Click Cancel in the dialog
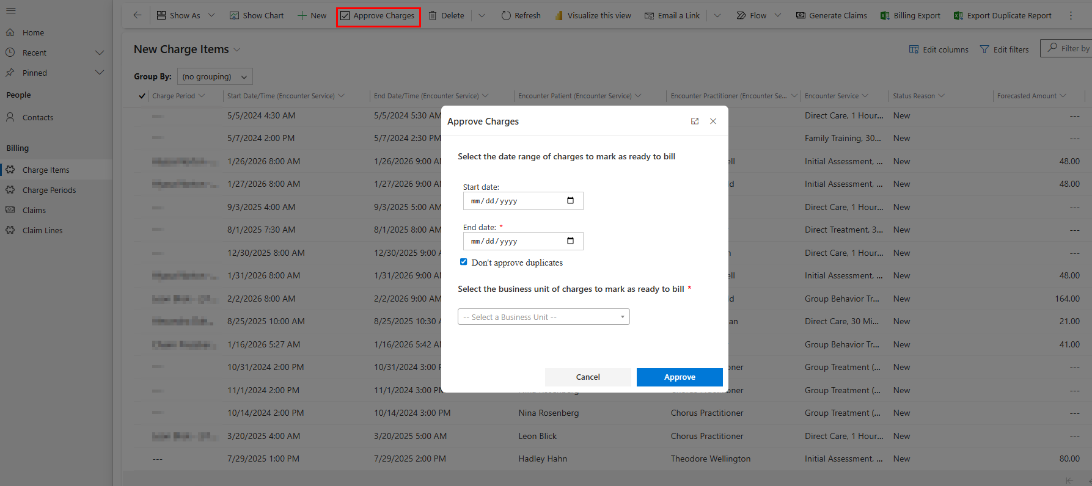The height and width of the screenshot is (486, 1092). (588, 377)
